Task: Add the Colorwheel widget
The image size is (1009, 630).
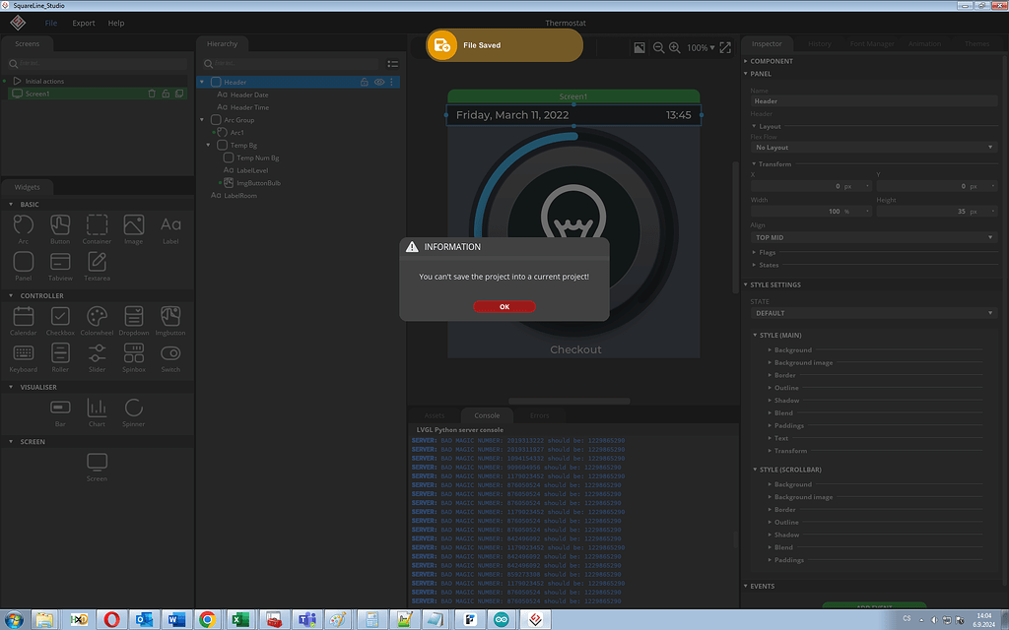Action: pos(97,321)
